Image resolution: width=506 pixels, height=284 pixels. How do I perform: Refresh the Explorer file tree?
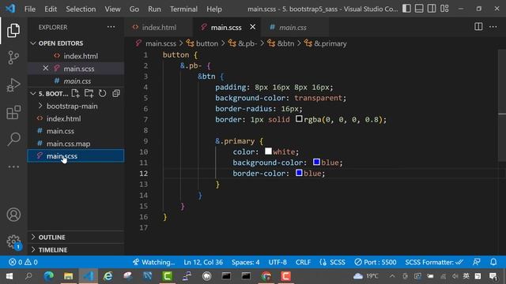coord(102,94)
